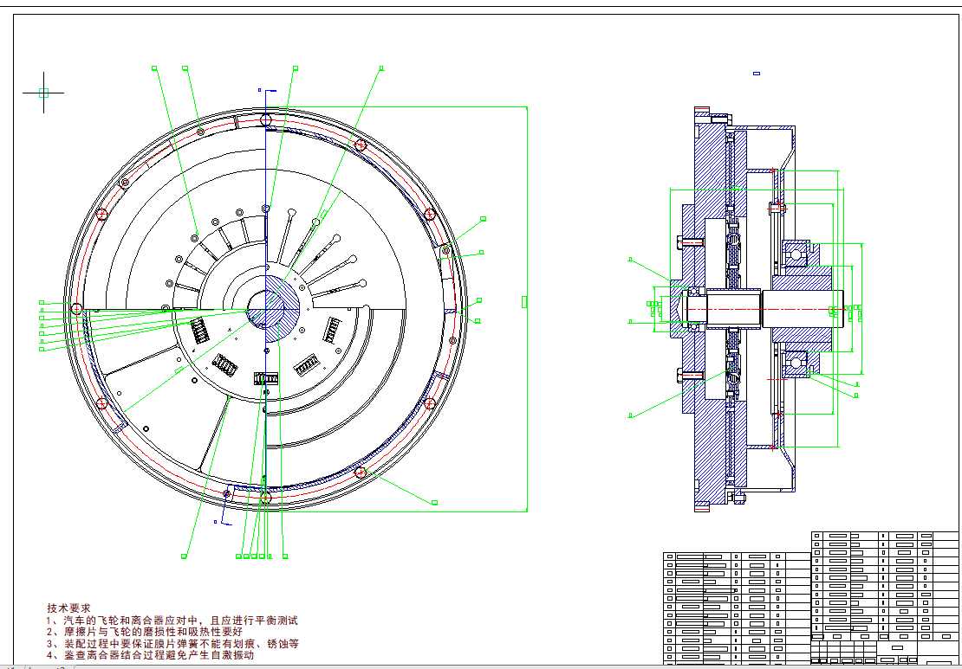The width and height of the screenshot is (962, 669).
Task: Click the blue hatched hub in front view
Action: coord(277,306)
